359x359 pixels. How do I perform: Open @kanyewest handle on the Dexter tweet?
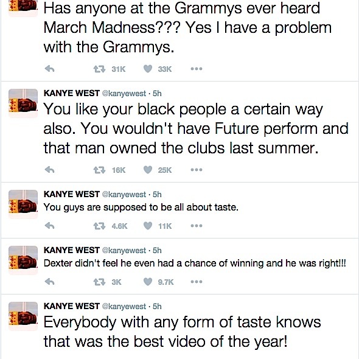(x=124, y=251)
